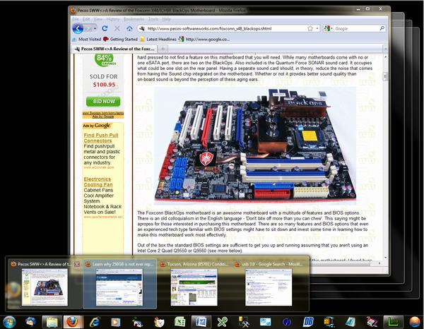424x329 pixels.
Task: Open the wrench-and-tools taskbar icon
Action: (245, 322)
